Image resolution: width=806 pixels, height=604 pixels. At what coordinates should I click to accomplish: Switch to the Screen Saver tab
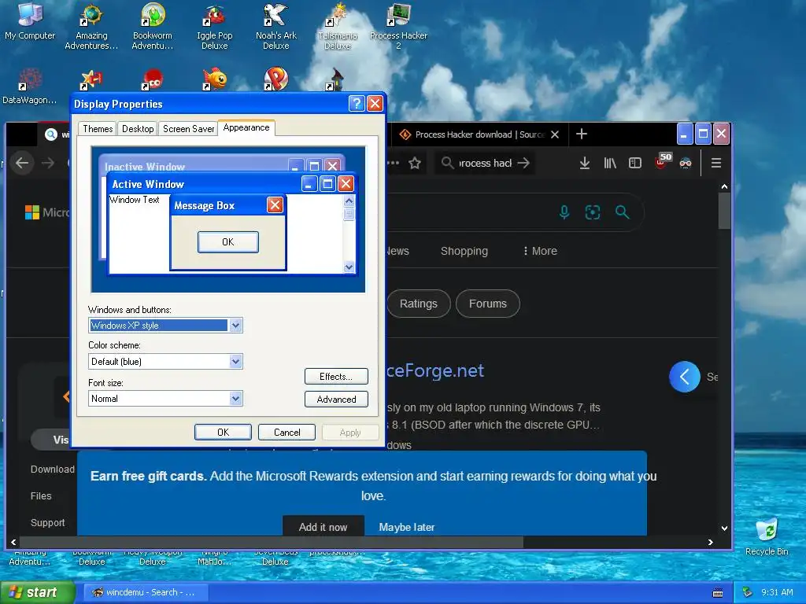click(x=188, y=129)
